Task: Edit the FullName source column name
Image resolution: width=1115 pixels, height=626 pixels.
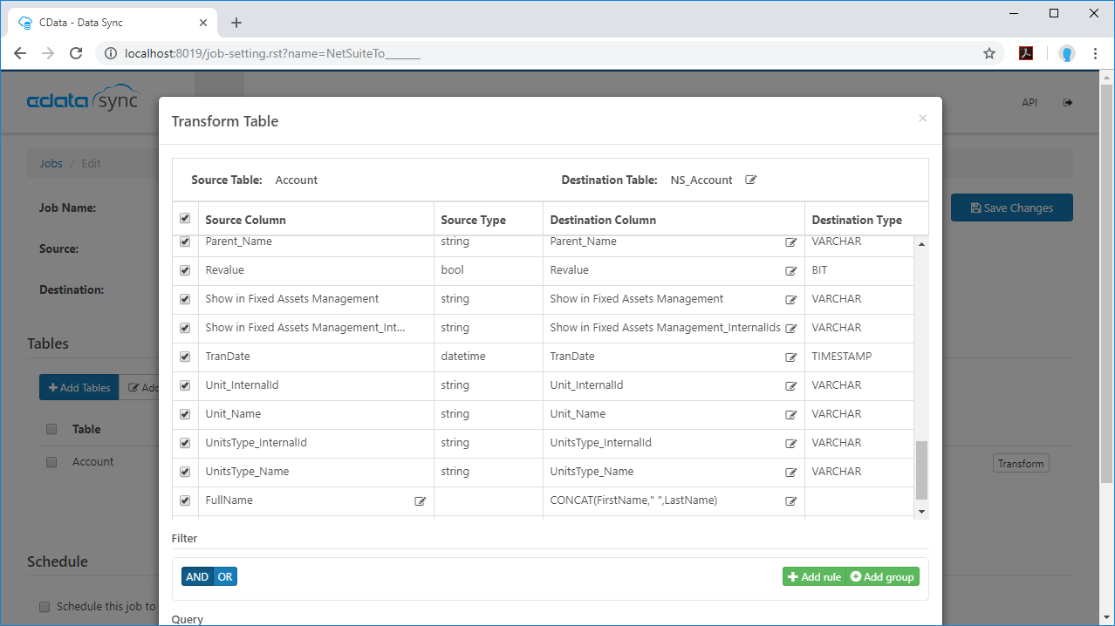Action: 421,501
